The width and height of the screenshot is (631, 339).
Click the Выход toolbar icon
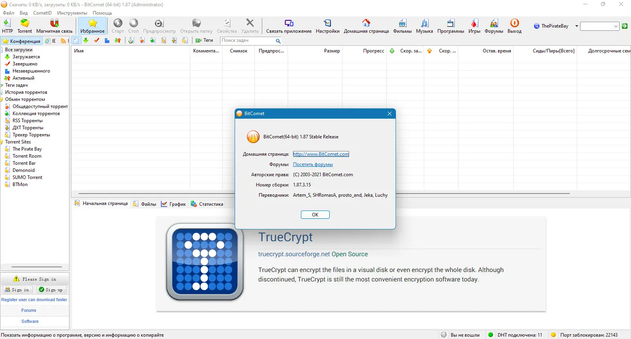pyautogui.click(x=514, y=26)
